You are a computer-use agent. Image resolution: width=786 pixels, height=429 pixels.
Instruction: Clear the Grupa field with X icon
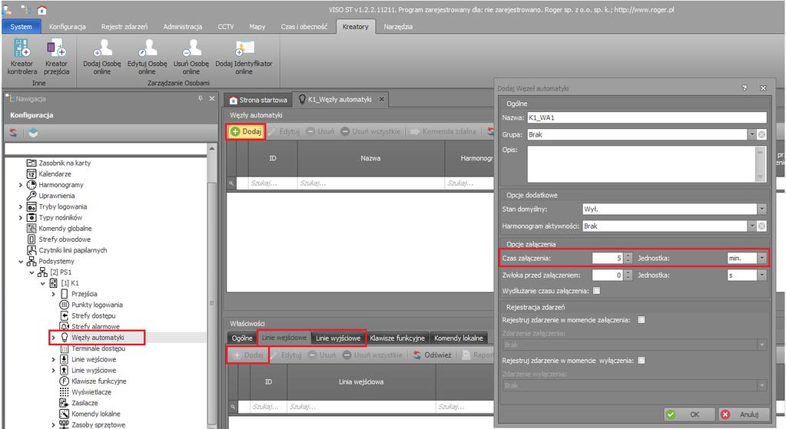pyautogui.click(x=761, y=134)
